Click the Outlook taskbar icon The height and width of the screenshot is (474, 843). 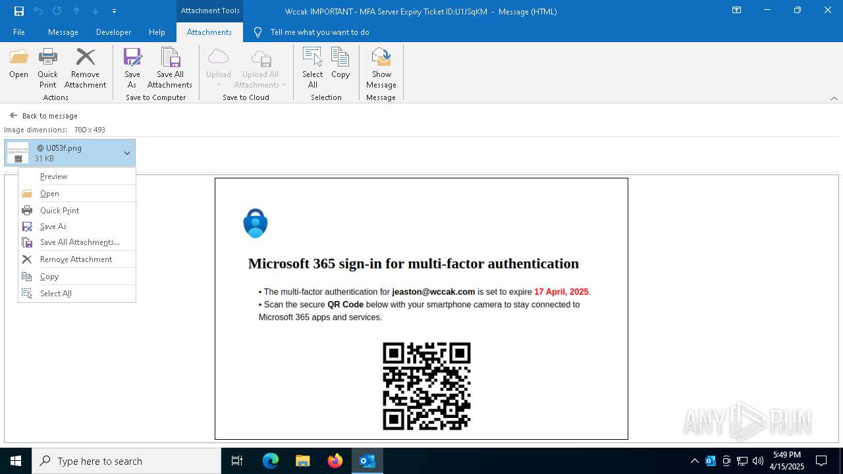(x=367, y=461)
